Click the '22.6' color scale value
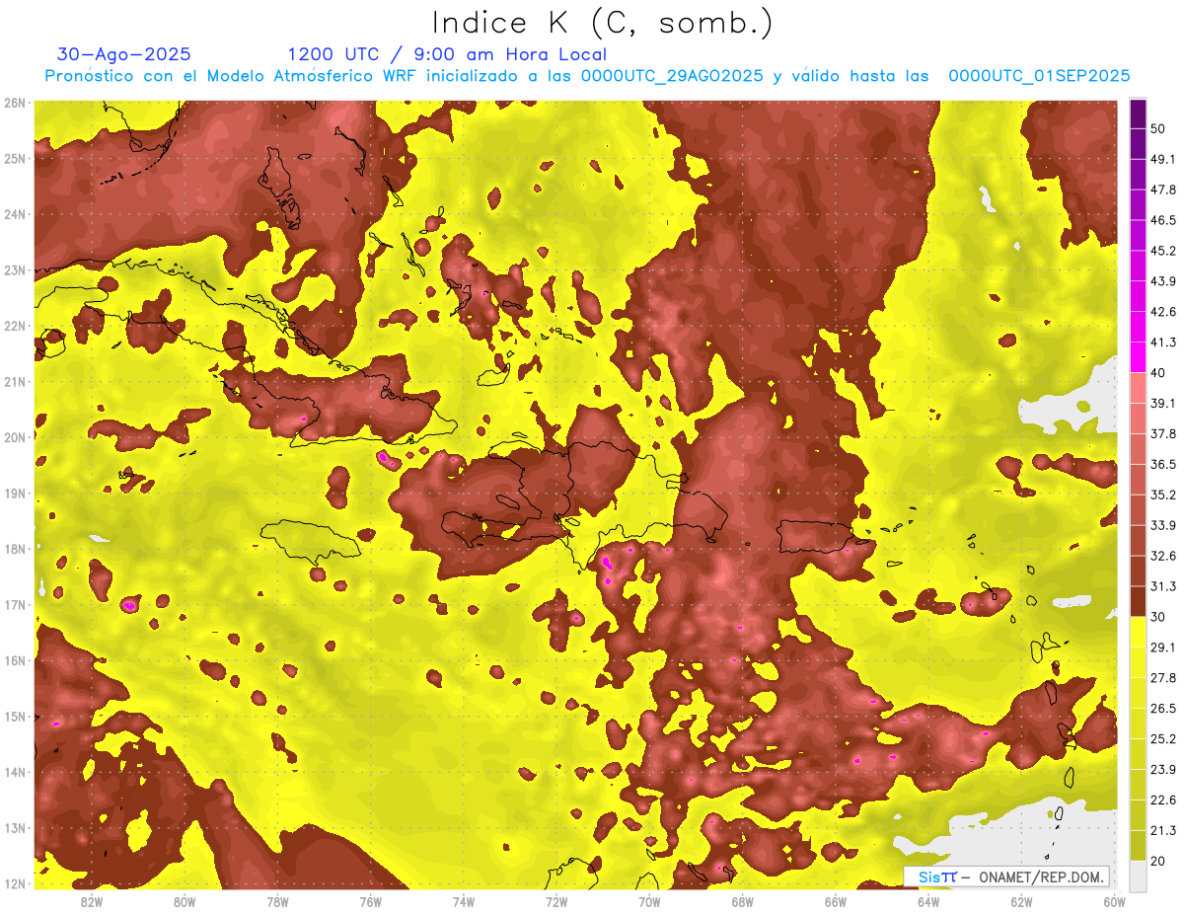1184x915 pixels. (x=1162, y=801)
